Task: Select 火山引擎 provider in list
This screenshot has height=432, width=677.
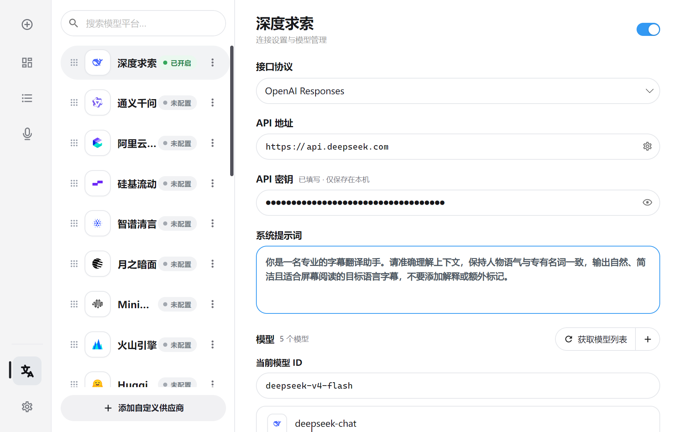Action: pos(145,344)
